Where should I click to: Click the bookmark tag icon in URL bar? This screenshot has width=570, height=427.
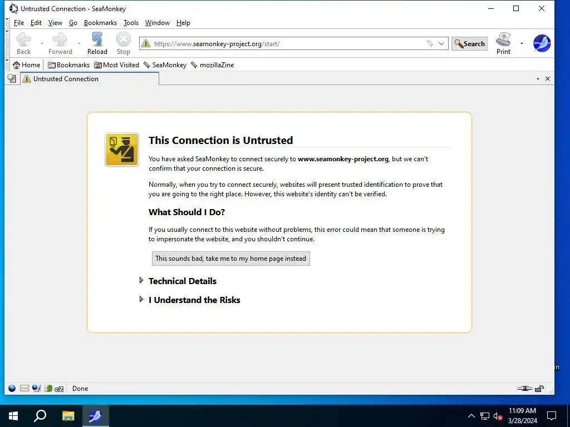point(430,43)
